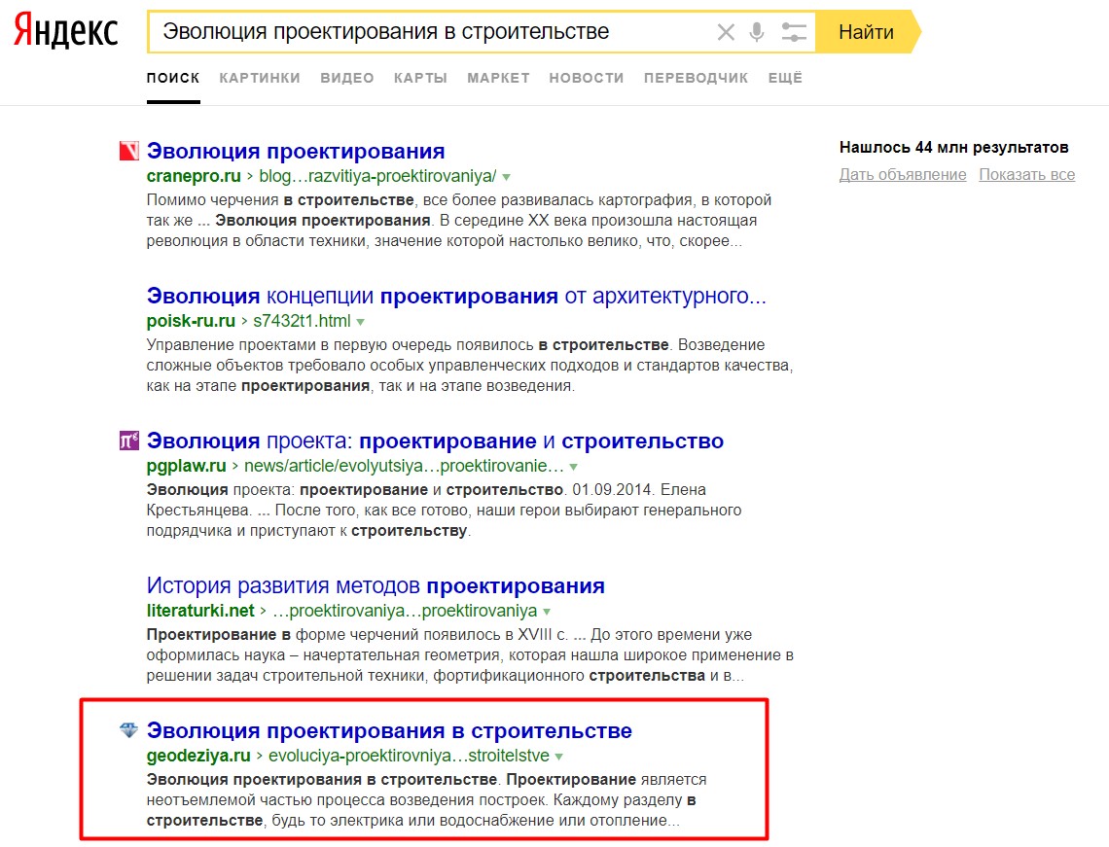Expand the geodeziya.ru result options arrow
The image size is (1109, 847).
pyautogui.click(x=558, y=757)
